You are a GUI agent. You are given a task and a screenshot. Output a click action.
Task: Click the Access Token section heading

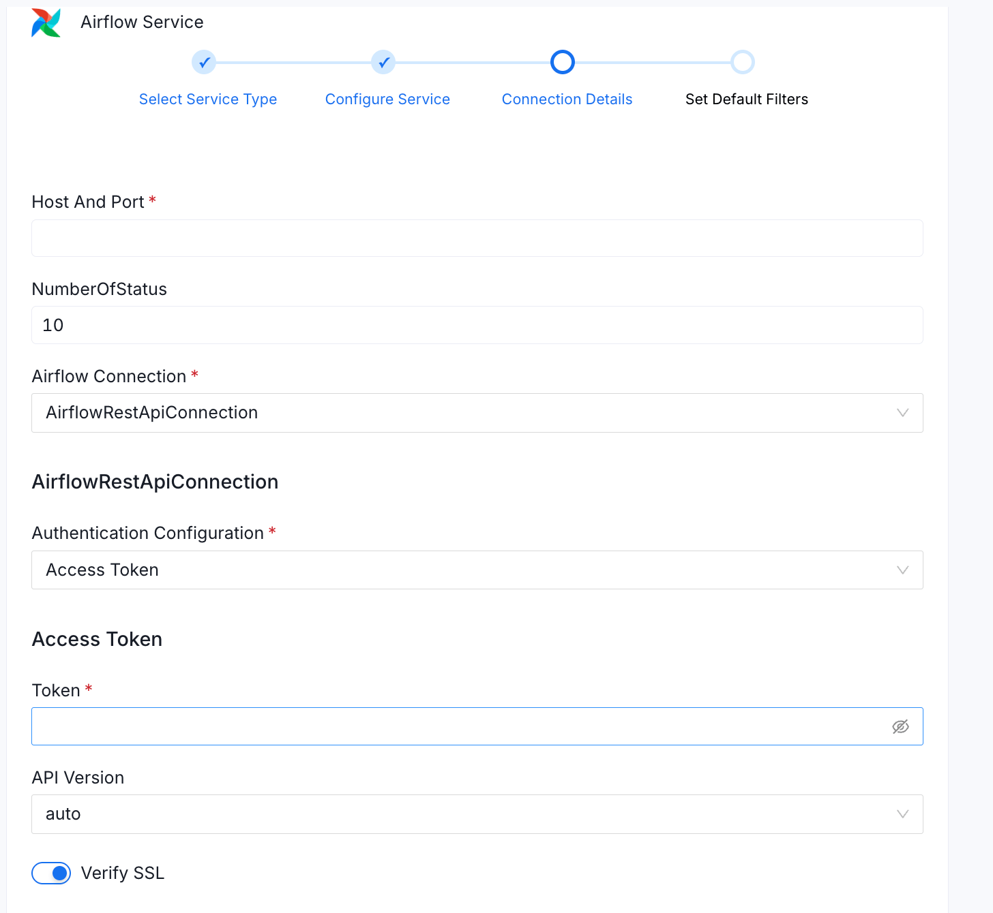click(x=97, y=639)
